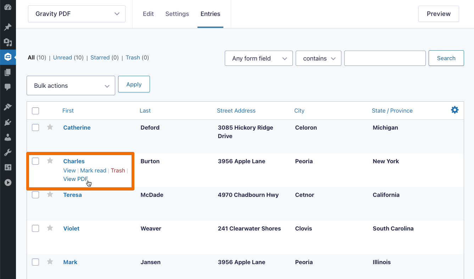This screenshot has width=474, height=279.
Task: Open the Media icon in sidebar
Action: (8, 42)
